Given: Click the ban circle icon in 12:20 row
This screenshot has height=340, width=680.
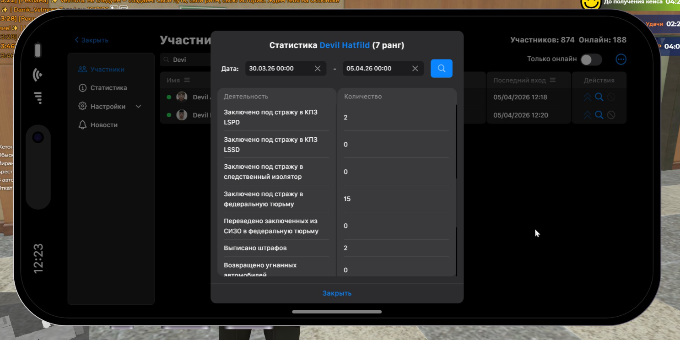Looking at the screenshot, I should [611, 115].
